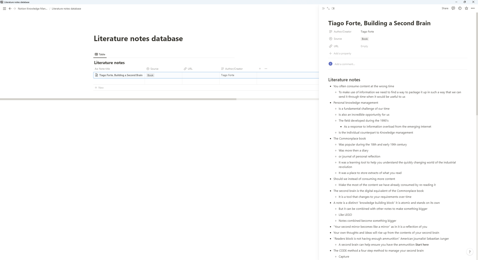Open the page options three-dot menu
This screenshot has width=478, height=260.
[x=473, y=8]
